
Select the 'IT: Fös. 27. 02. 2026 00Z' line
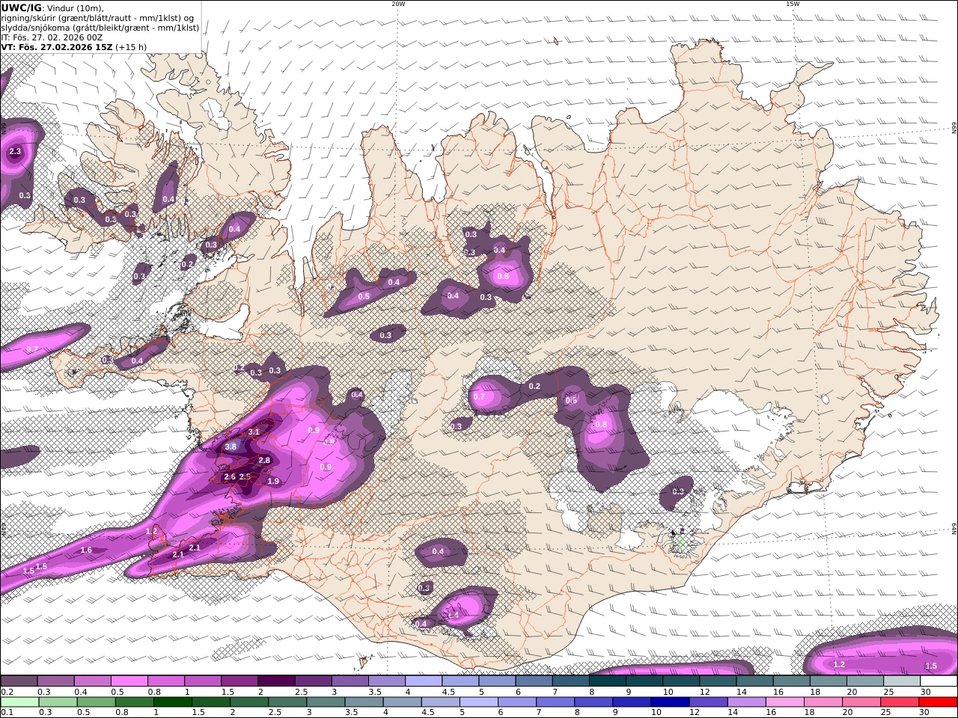(x=52, y=37)
